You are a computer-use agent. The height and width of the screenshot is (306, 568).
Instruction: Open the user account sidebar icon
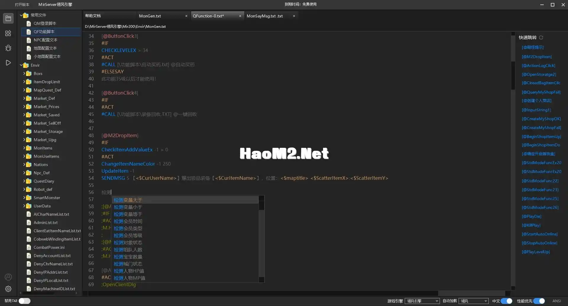(8, 277)
